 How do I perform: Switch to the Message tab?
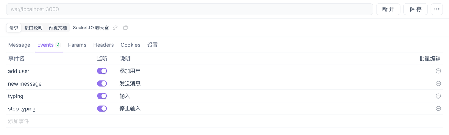(x=19, y=45)
